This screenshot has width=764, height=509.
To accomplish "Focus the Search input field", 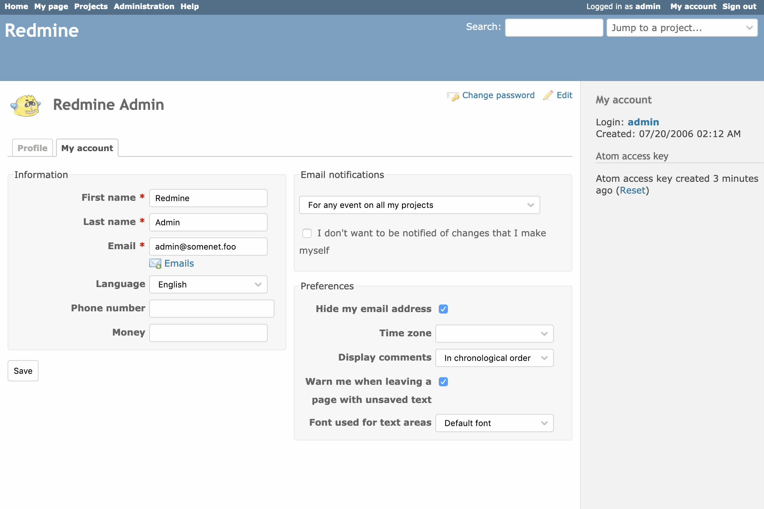I will [554, 28].
